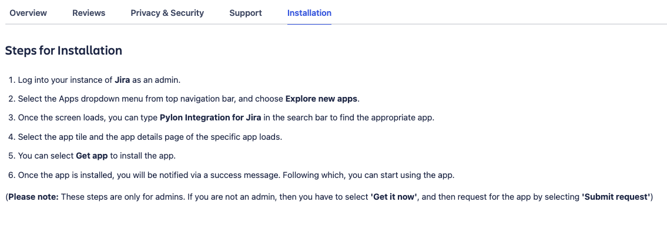The height and width of the screenshot is (242, 667).
Task: Switch to the Reviews tab
Action: [x=89, y=13]
